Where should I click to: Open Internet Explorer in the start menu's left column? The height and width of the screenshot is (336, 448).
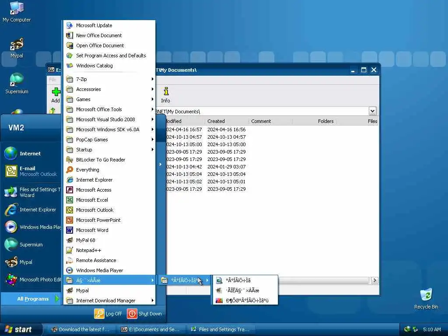[x=32, y=210]
